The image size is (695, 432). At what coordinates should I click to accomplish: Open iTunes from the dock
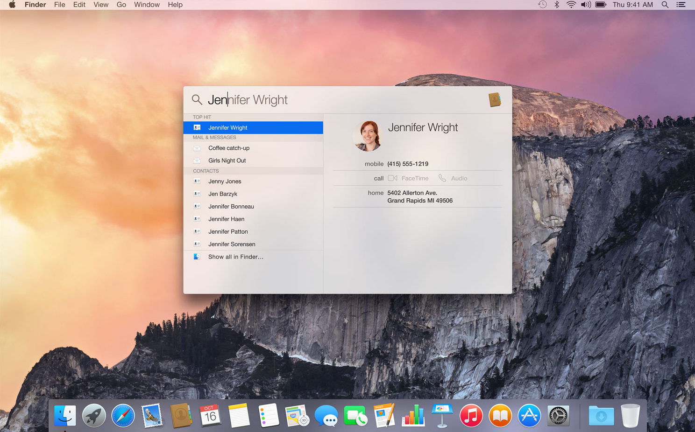[471, 415]
